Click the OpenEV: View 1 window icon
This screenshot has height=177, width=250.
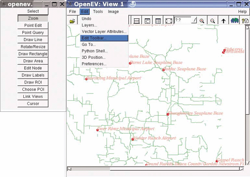[70, 4]
